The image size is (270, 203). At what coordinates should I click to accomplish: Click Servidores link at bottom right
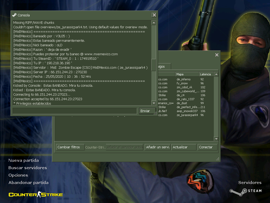[250, 183]
